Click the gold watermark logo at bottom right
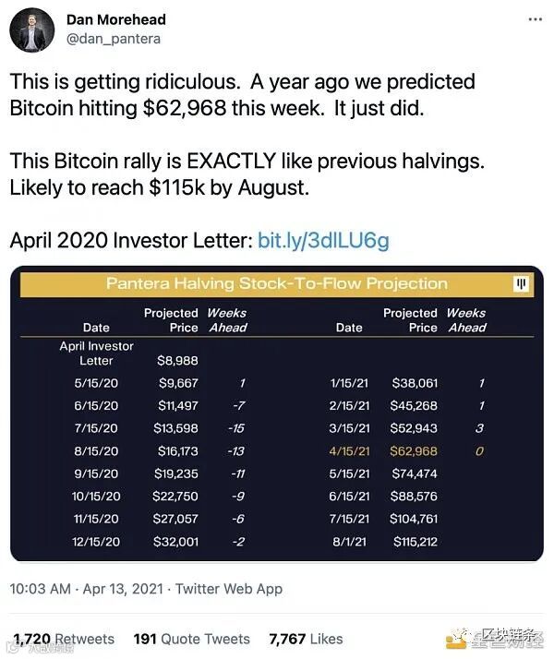Screen dimensions: 554x659 coord(456,638)
